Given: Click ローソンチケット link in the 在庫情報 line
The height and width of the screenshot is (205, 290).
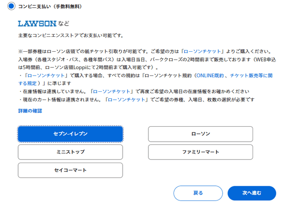Looking at the screenshot, I should pyautogui.click(x=111, y=91).
